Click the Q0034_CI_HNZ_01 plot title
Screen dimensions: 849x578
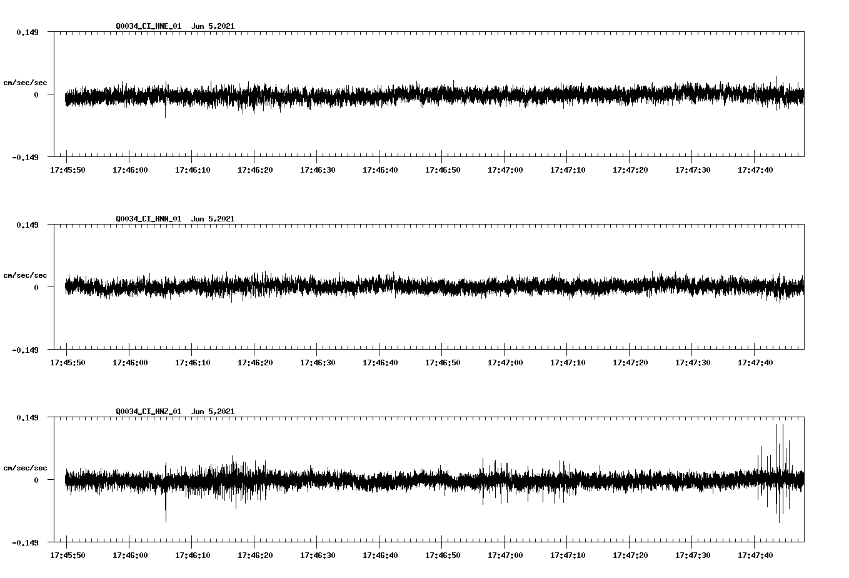175,412
